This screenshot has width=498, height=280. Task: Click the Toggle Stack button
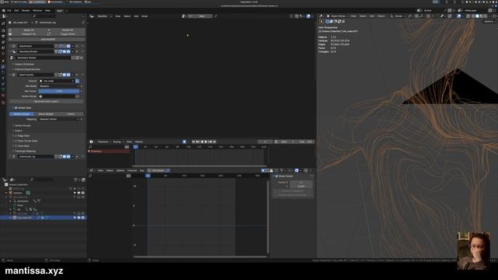68,34
